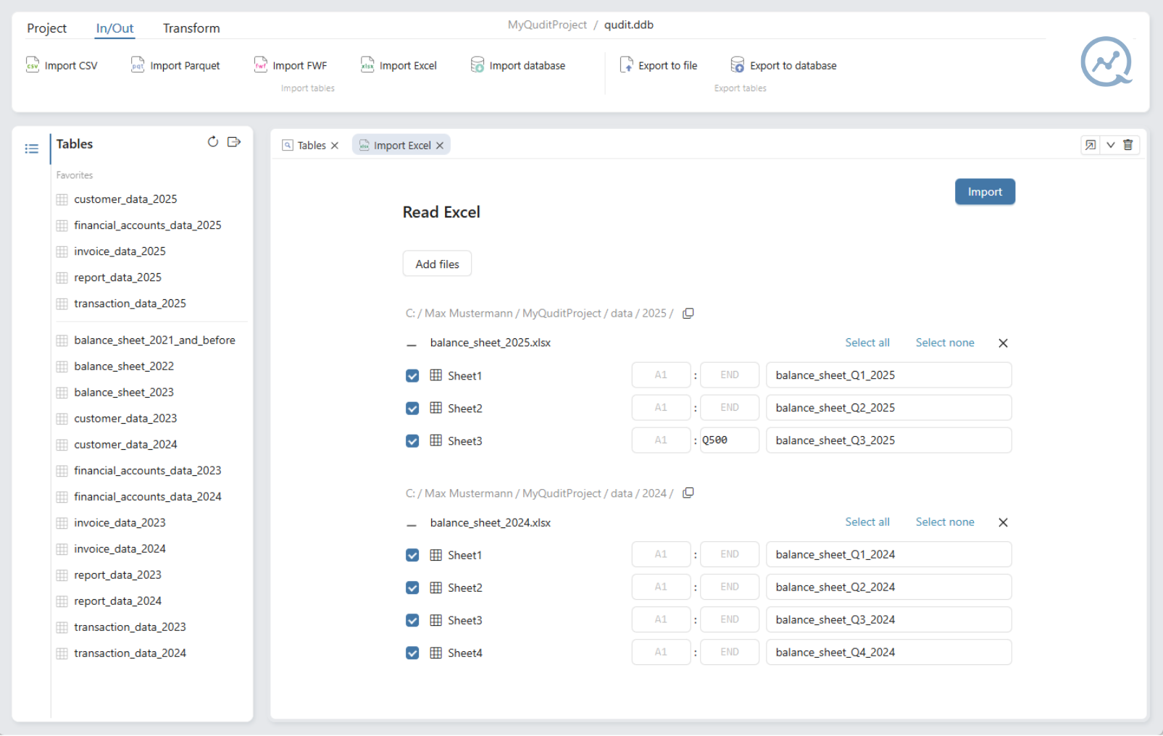
Task: Switch to the Transform tab
Action: tap(191, 28)
